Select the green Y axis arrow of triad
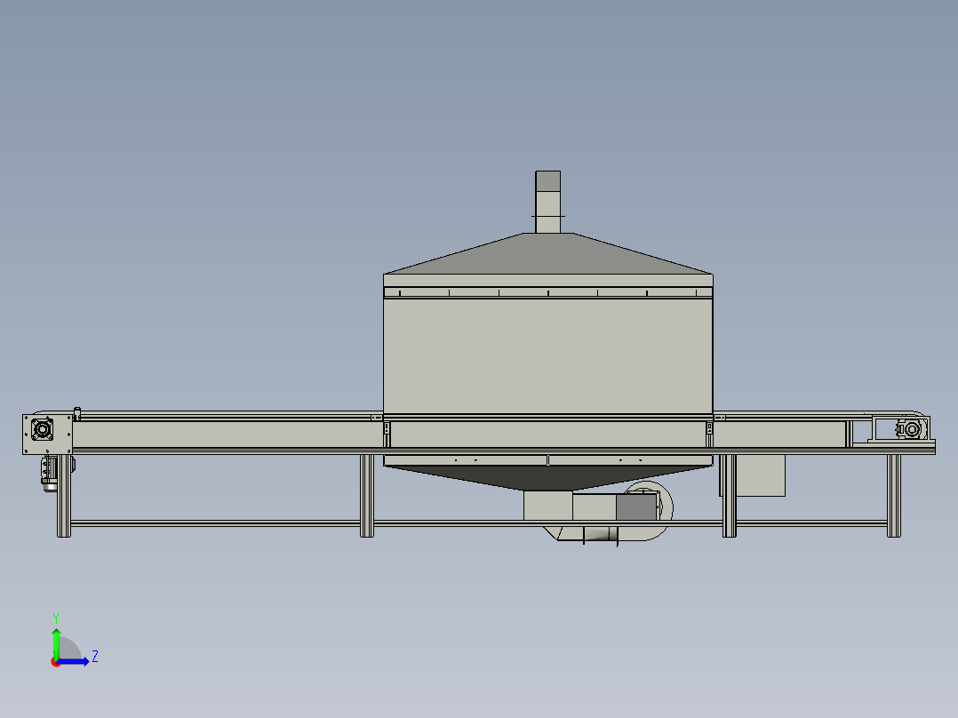The image size is (958, 718). point(56,642)
